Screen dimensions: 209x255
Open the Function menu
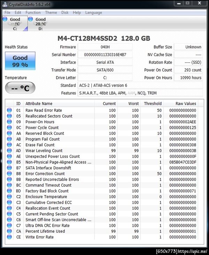(x=33, y=13)
